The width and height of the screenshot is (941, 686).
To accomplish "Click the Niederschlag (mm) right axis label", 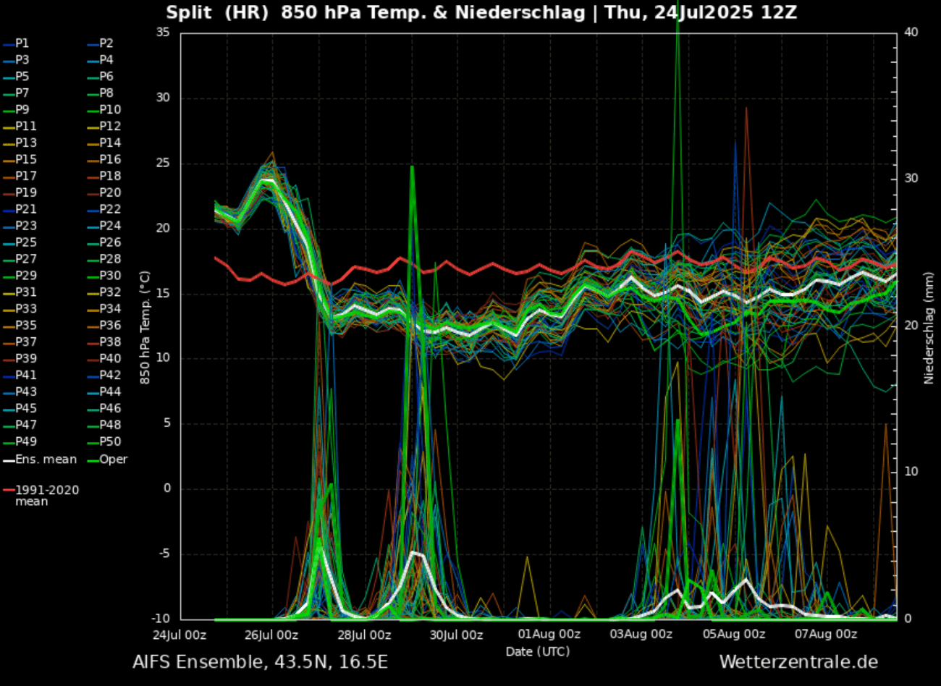I will 929,329.
